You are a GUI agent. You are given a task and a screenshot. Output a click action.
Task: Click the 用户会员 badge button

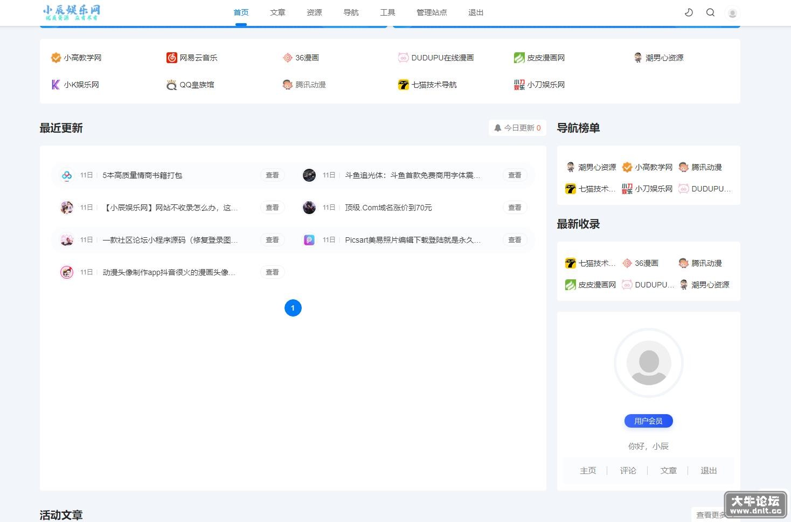[x=649, y=421]
